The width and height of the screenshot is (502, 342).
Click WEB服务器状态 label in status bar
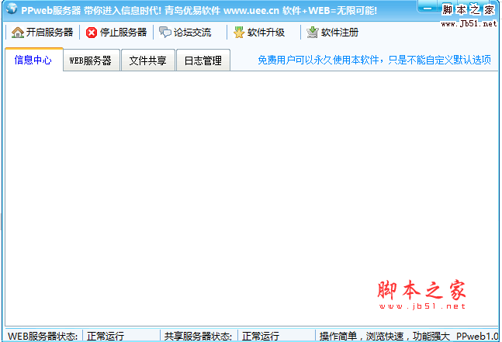click(43, 336)
